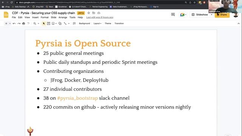Click the Theme button
The image size is (242, 136).
pyautogui.click(x=108, y=23)
